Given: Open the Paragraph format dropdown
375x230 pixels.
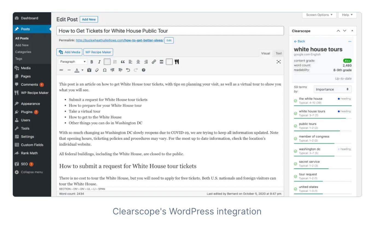Looking at the screenshot, I should tap(73, 62).
